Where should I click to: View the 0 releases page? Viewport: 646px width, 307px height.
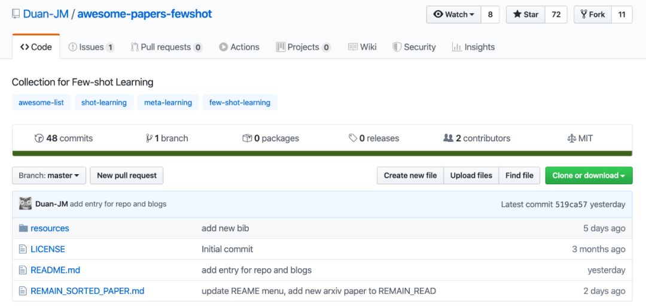pyautogui.click(x=374, y=138)
